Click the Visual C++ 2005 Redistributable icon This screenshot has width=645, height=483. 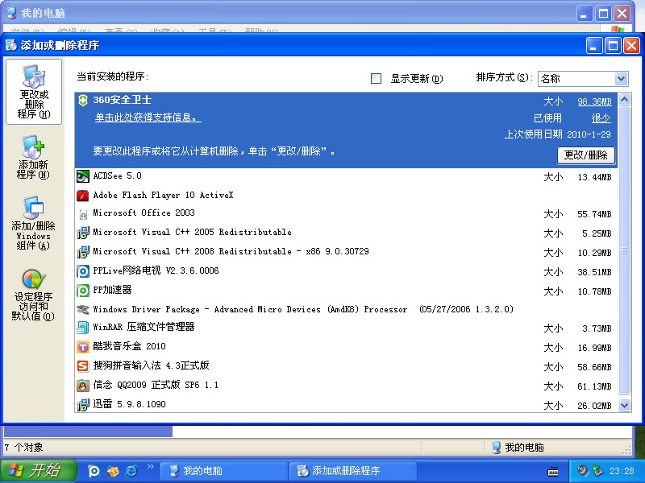pos(83,233)
